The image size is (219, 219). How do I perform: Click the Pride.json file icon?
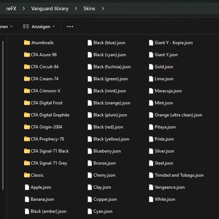coord(151,139)
